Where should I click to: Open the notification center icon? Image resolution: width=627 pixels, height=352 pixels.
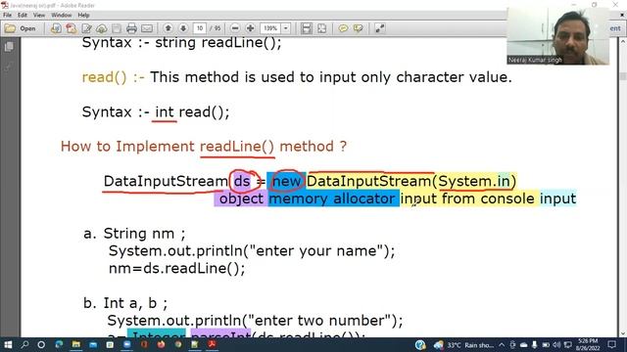(x=611, y=345)
